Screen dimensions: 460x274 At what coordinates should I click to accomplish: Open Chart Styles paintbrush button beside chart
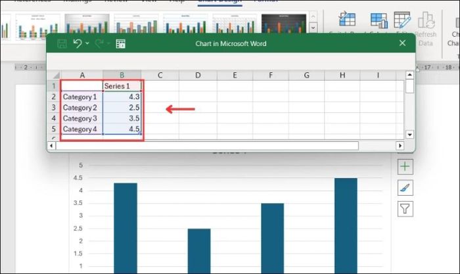[405, 188]
